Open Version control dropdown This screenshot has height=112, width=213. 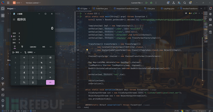[x=33, y=3]
